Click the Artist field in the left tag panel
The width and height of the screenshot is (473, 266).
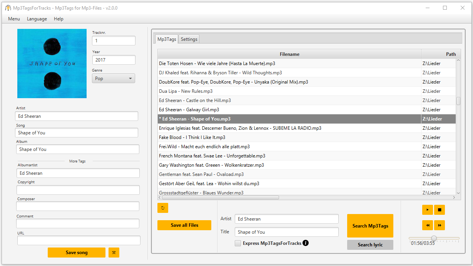click(77, 116)
